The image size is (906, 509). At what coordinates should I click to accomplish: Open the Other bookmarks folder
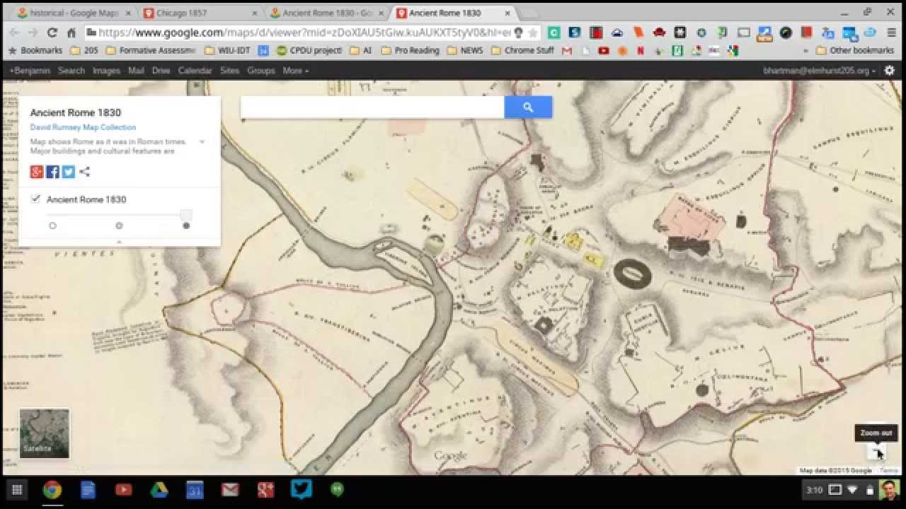click(855, 51)
